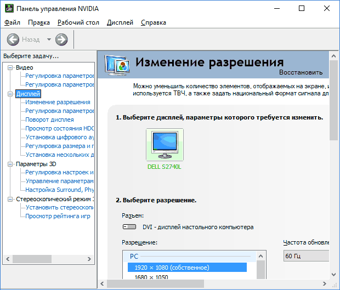Viewport: 340px width, 290px height.
Task: Open the Правка menu
Action: [x=39, y=22]
